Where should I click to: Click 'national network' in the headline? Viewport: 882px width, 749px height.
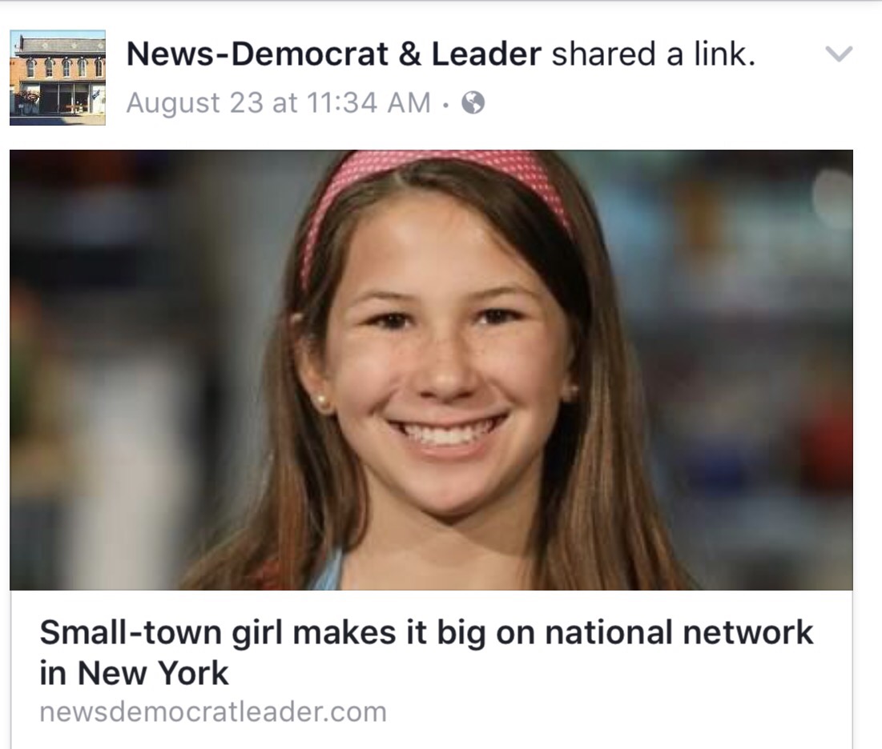pos(679,633)
